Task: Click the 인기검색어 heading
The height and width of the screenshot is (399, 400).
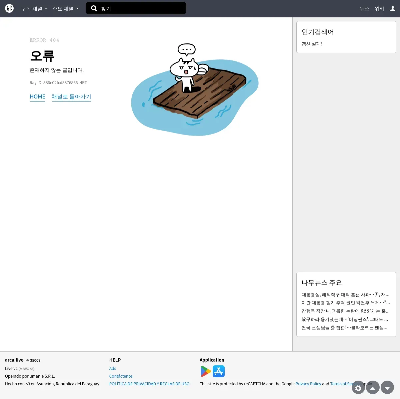Action: point(318,32)
